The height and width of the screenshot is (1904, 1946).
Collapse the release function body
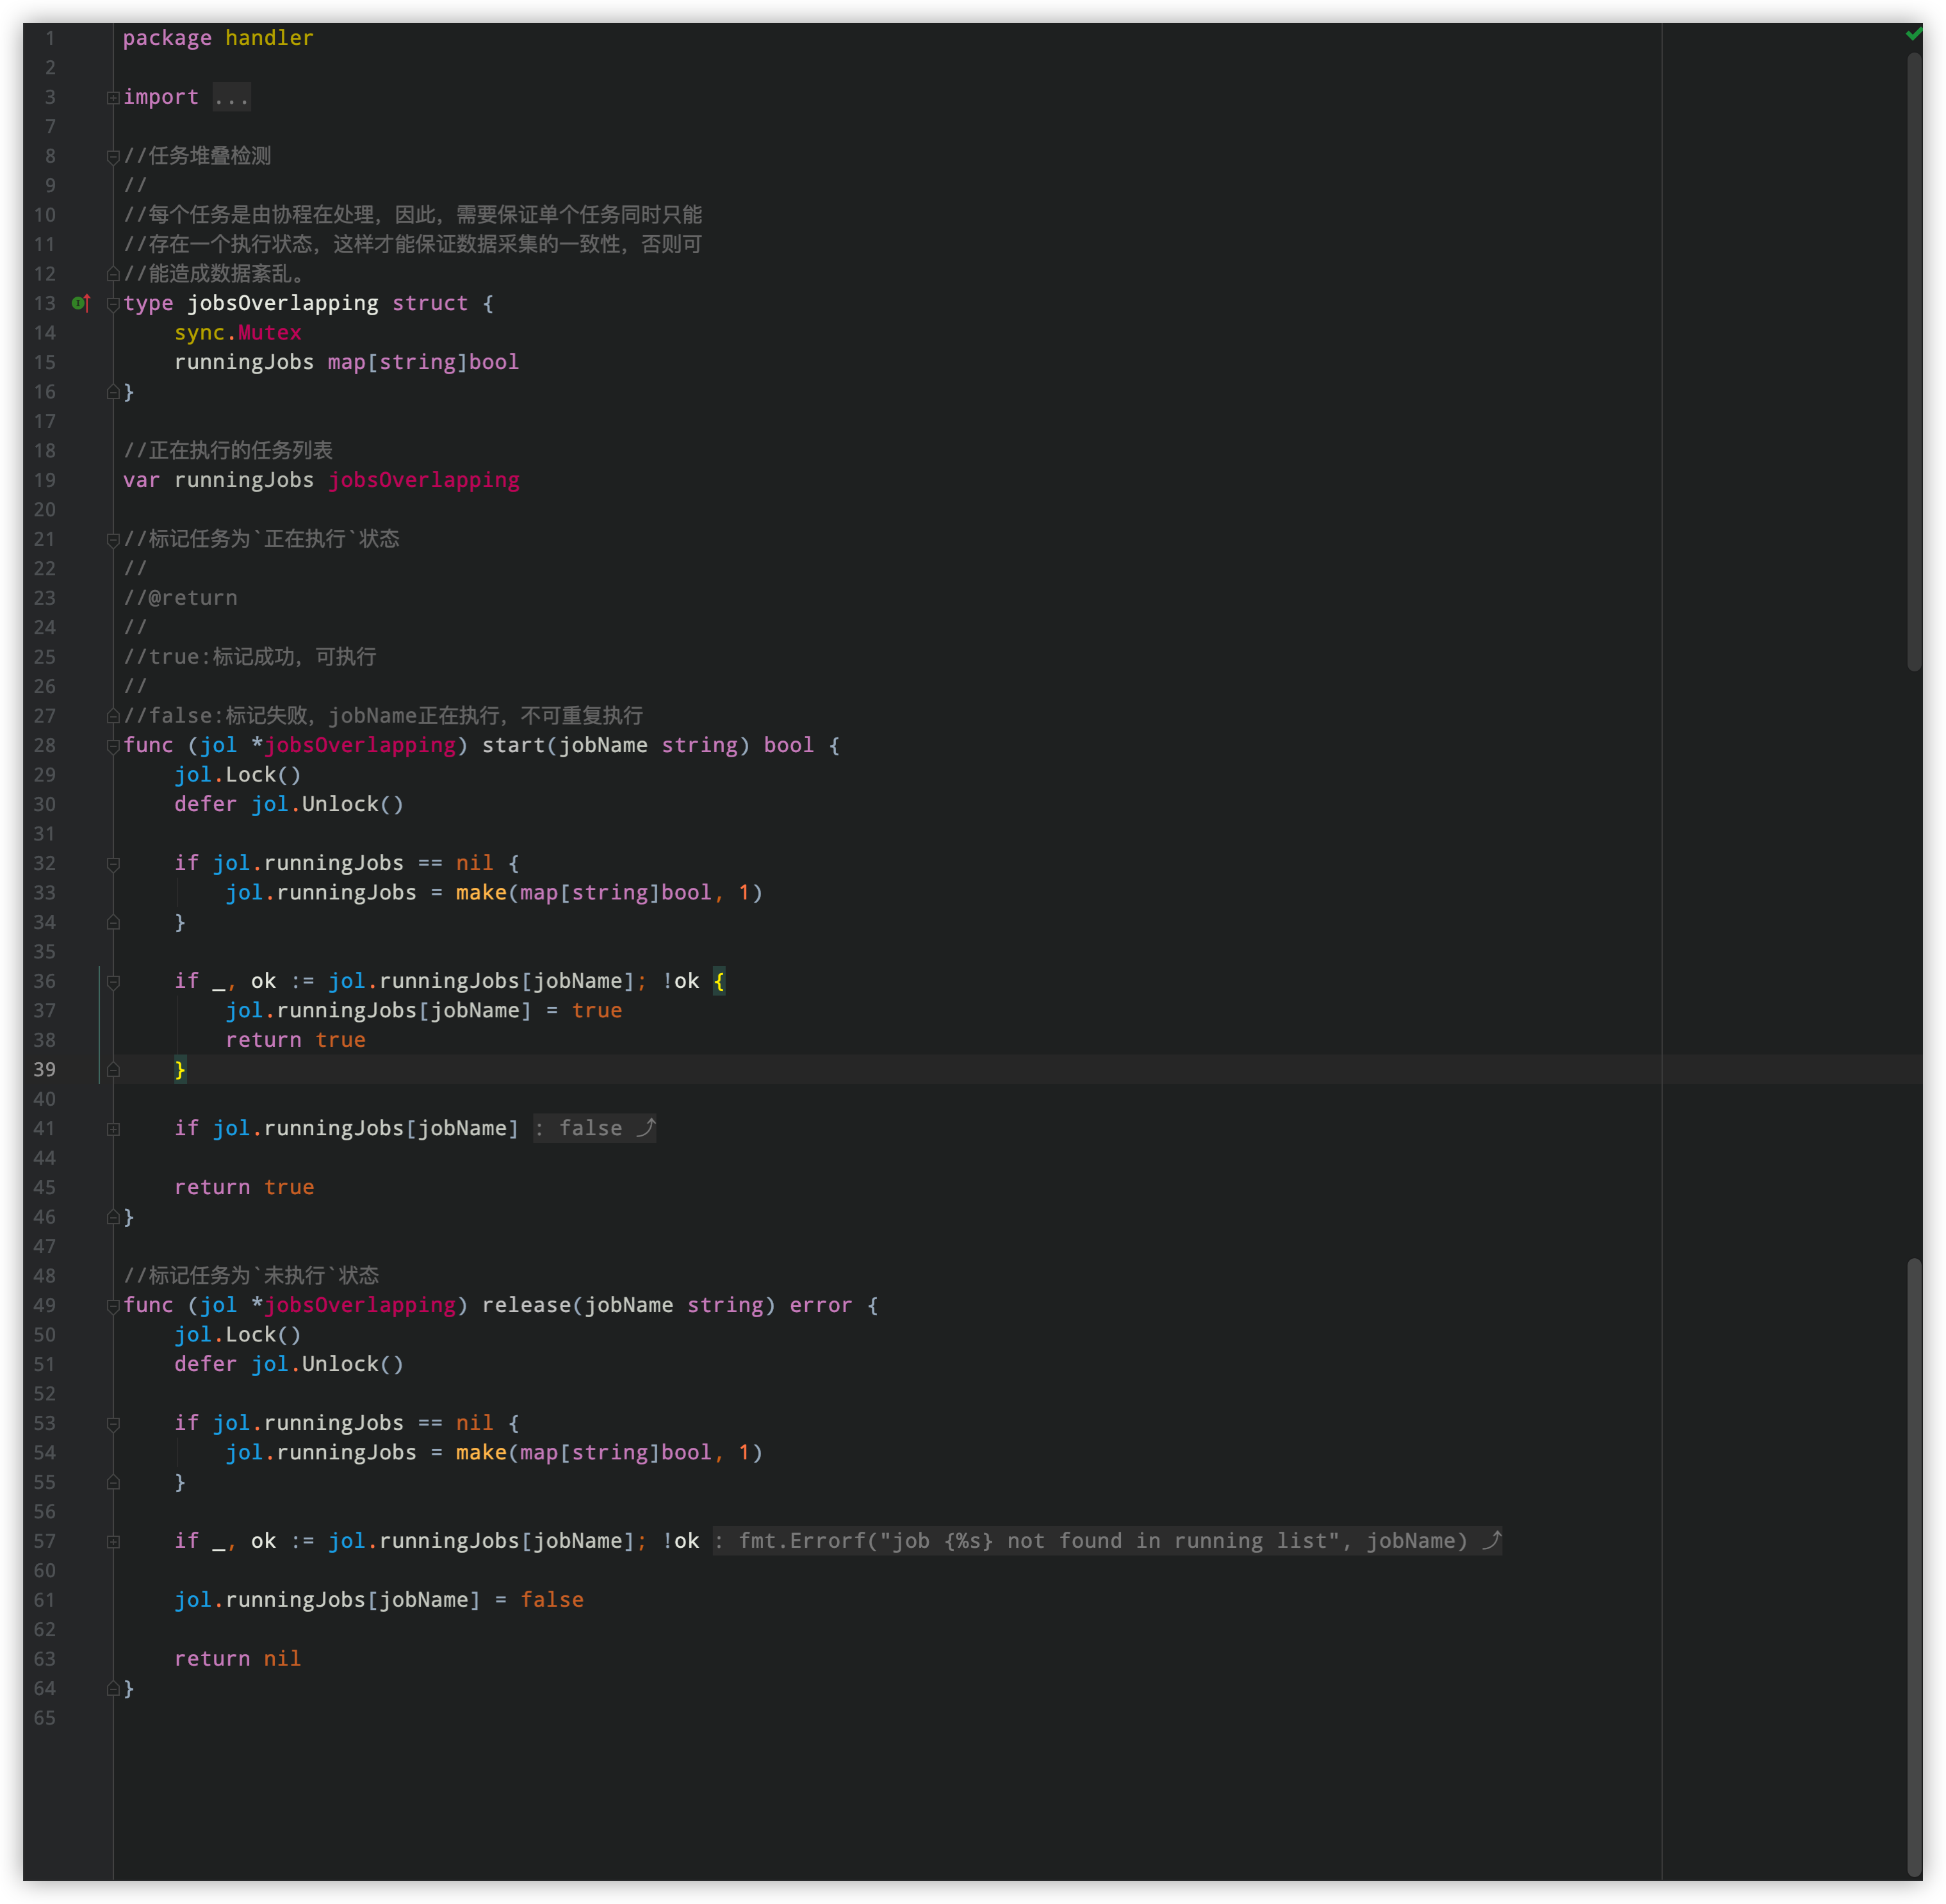pos(113,1306)
